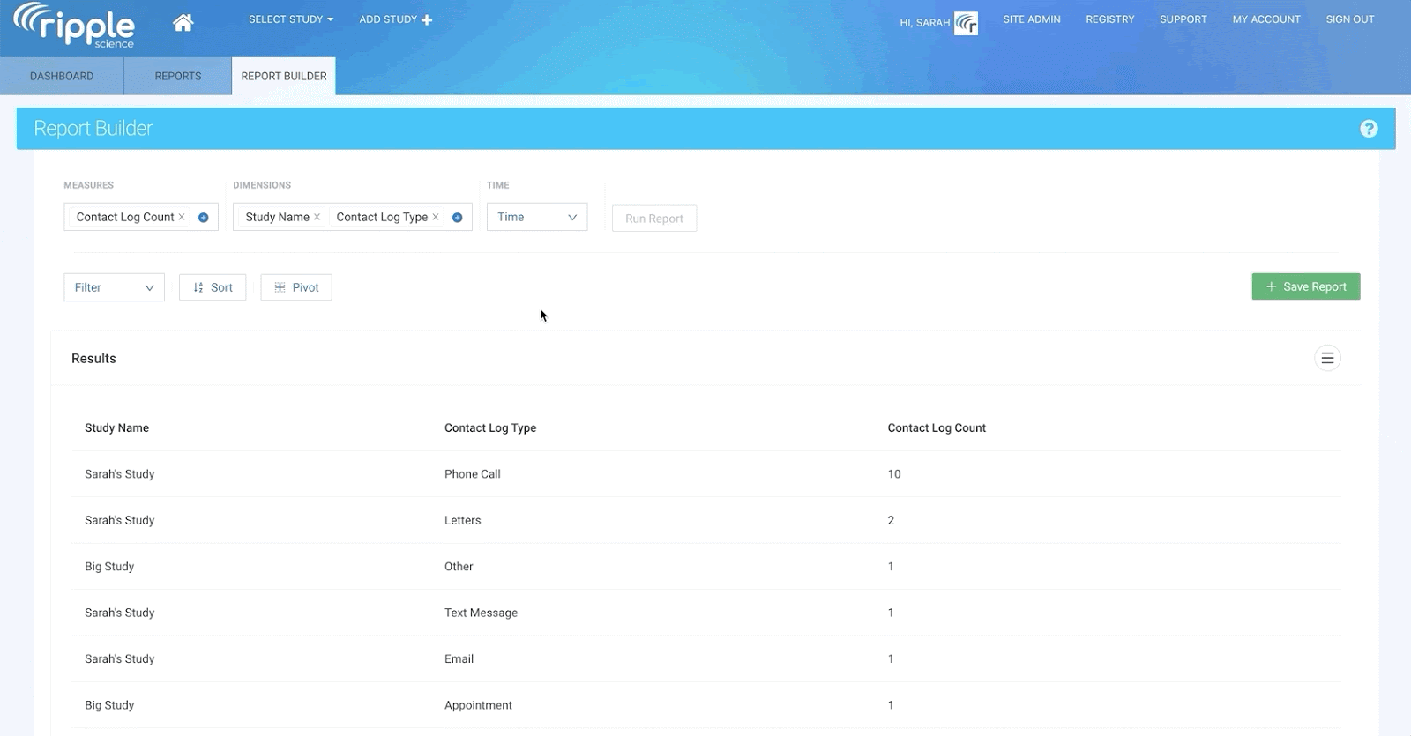Screen dimensions: 1411x736
Task: Remove the Study Name dimension tag
Action: click(x=317, y=217)
